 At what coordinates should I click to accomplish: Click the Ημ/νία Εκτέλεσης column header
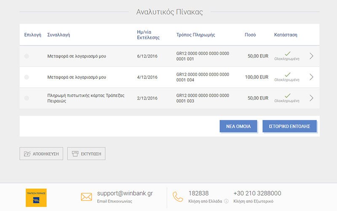tap(148, 35)
